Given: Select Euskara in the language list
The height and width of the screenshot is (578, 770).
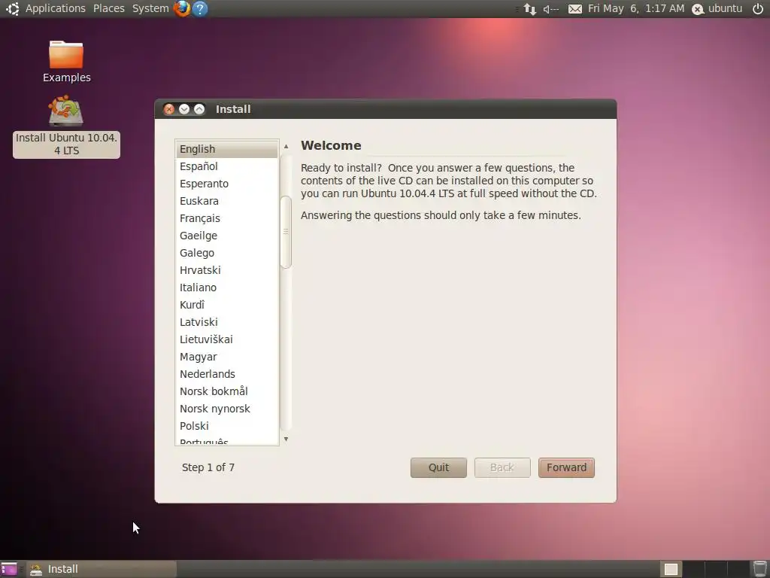Looking at the screenshot, I should click(227, 200).
